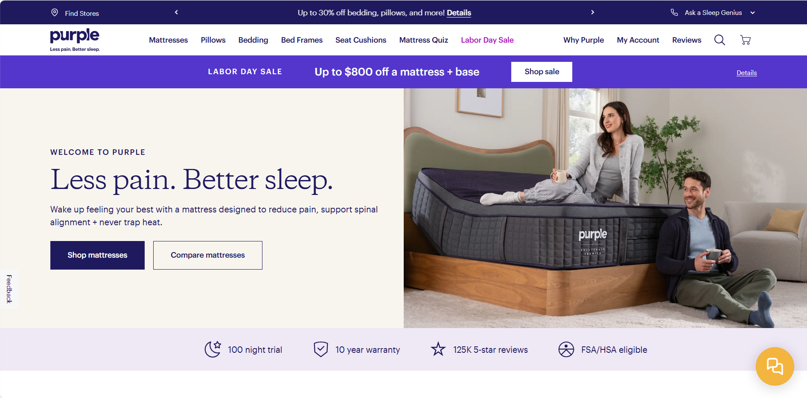This screenshot has width=807, height=398.
Task: Click the Find Stores location pin icon
Action: point(55,12)
